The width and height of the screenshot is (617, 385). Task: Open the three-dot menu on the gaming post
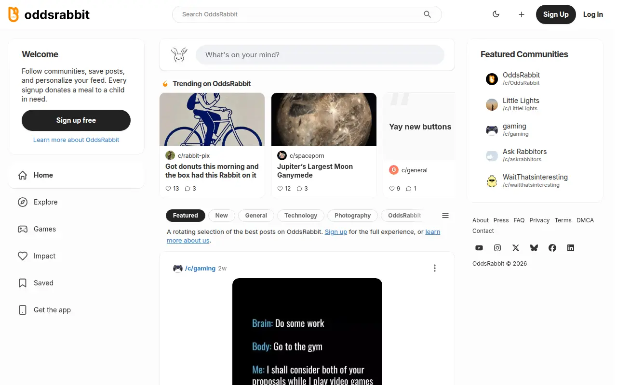click(435, 268)
